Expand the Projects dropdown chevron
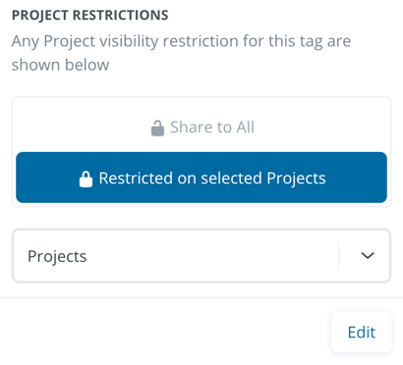Image resolution: width=403 pixels, height=365 pixels. (368, 255)
